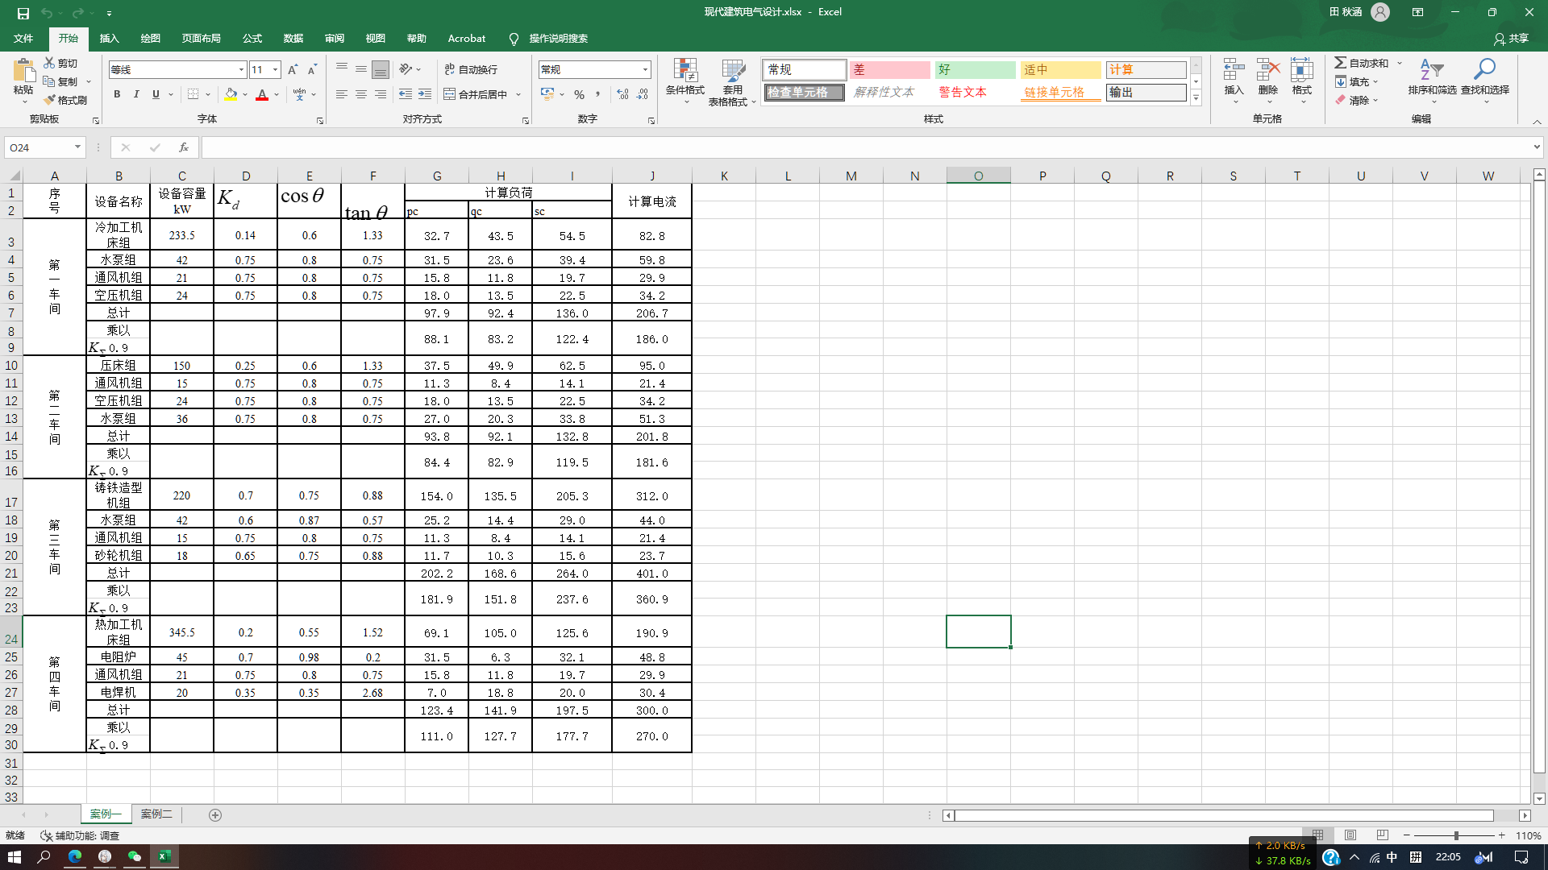Click the 填充 (Fill) button
The width and height of the screenshot is (1548, 870).
coord(1357,81)
